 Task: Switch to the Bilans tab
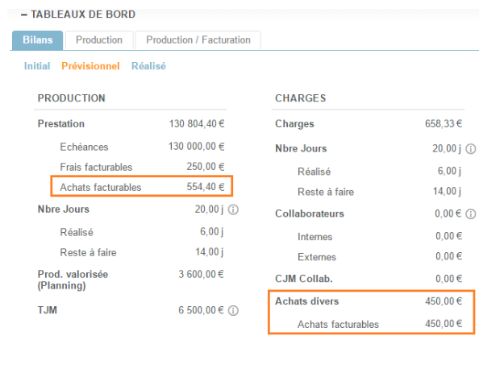coord(37,39)
